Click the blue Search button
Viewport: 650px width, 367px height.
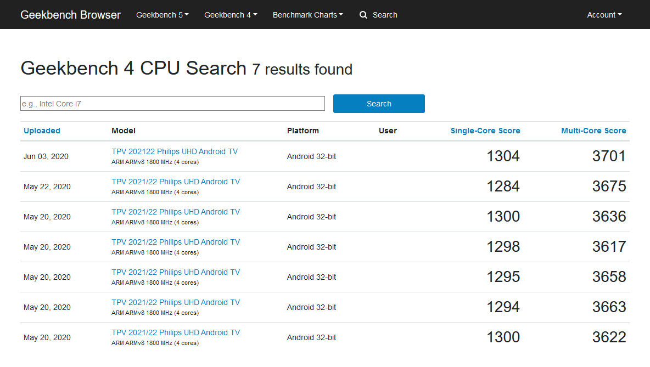pos(379,104)
